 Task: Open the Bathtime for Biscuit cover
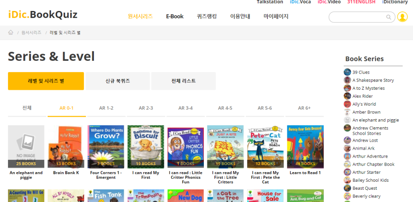[x=146, y=147]
